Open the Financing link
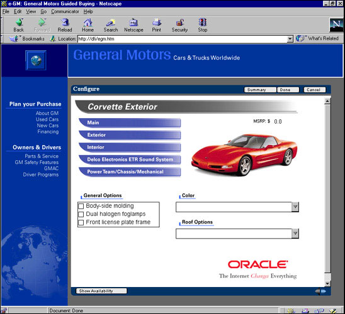Image resolution: width=345 pixels, height=314 pixels. click(x=48, y=132)
